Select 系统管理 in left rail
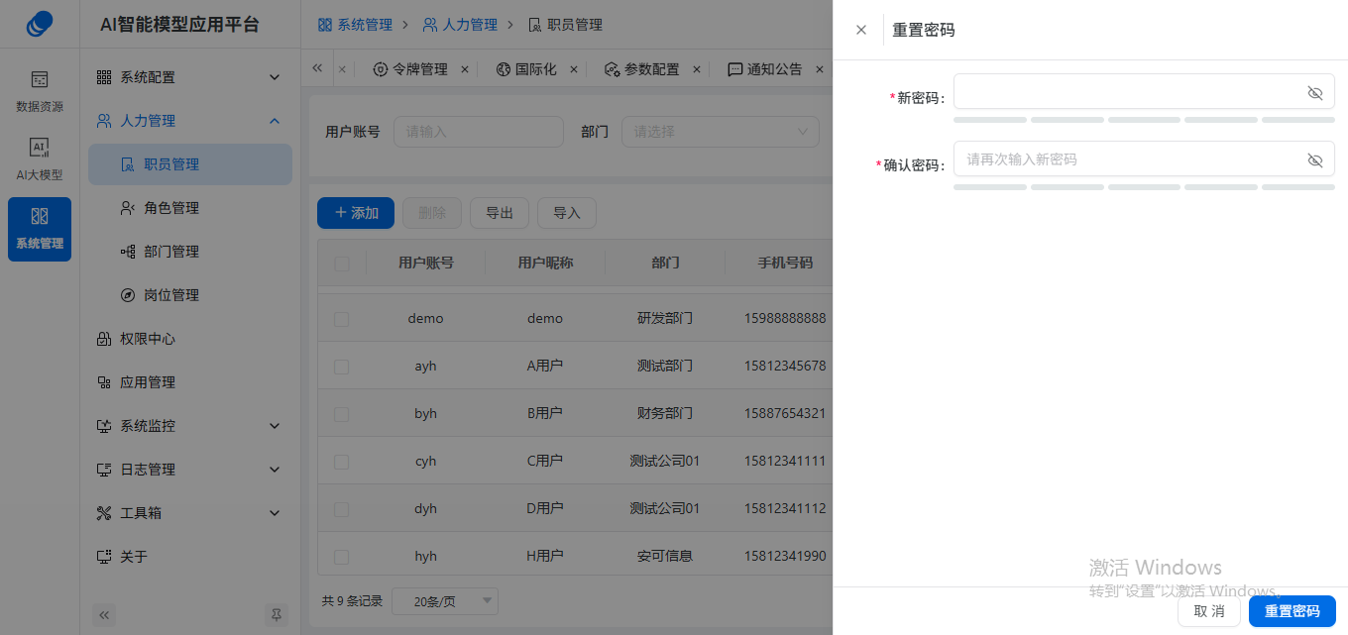1348x635 pixels. (40, 229)
